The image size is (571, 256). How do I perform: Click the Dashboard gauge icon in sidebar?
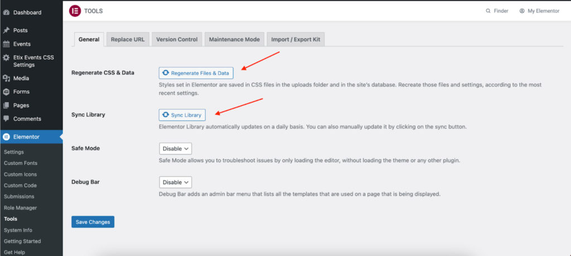point(6,12)
